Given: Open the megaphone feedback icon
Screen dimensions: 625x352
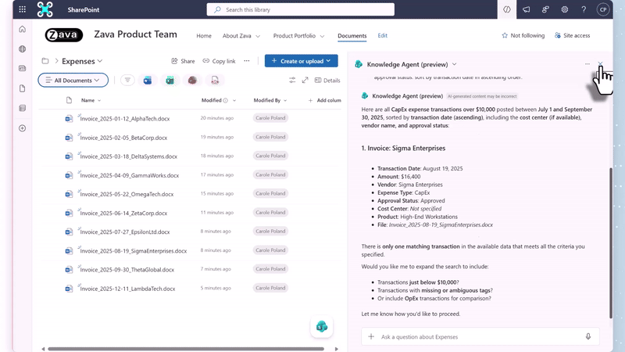Looking at the screenshot, I should pyautogui.click(x=526, y=9).
